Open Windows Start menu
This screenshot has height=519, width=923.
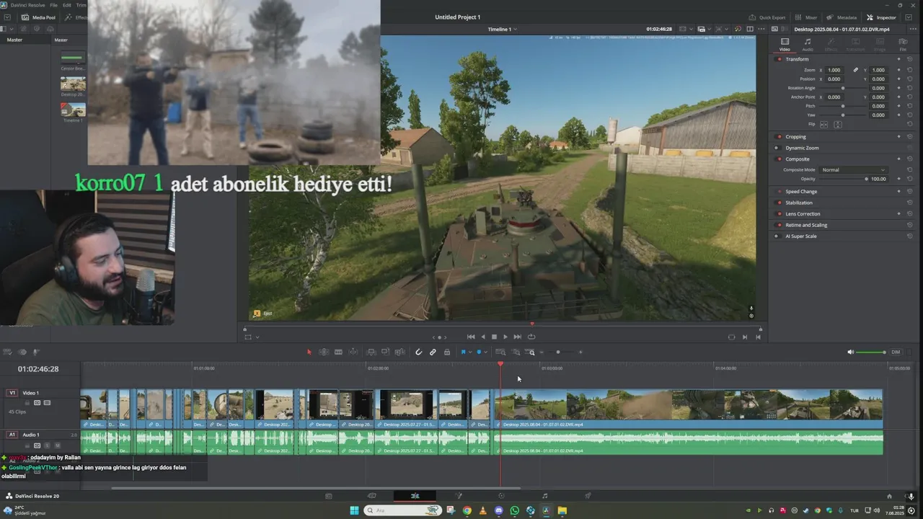tap(354, 510)
